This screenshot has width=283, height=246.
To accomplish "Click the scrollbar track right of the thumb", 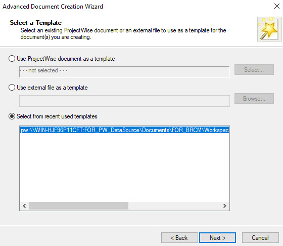I will coord(174,206).
